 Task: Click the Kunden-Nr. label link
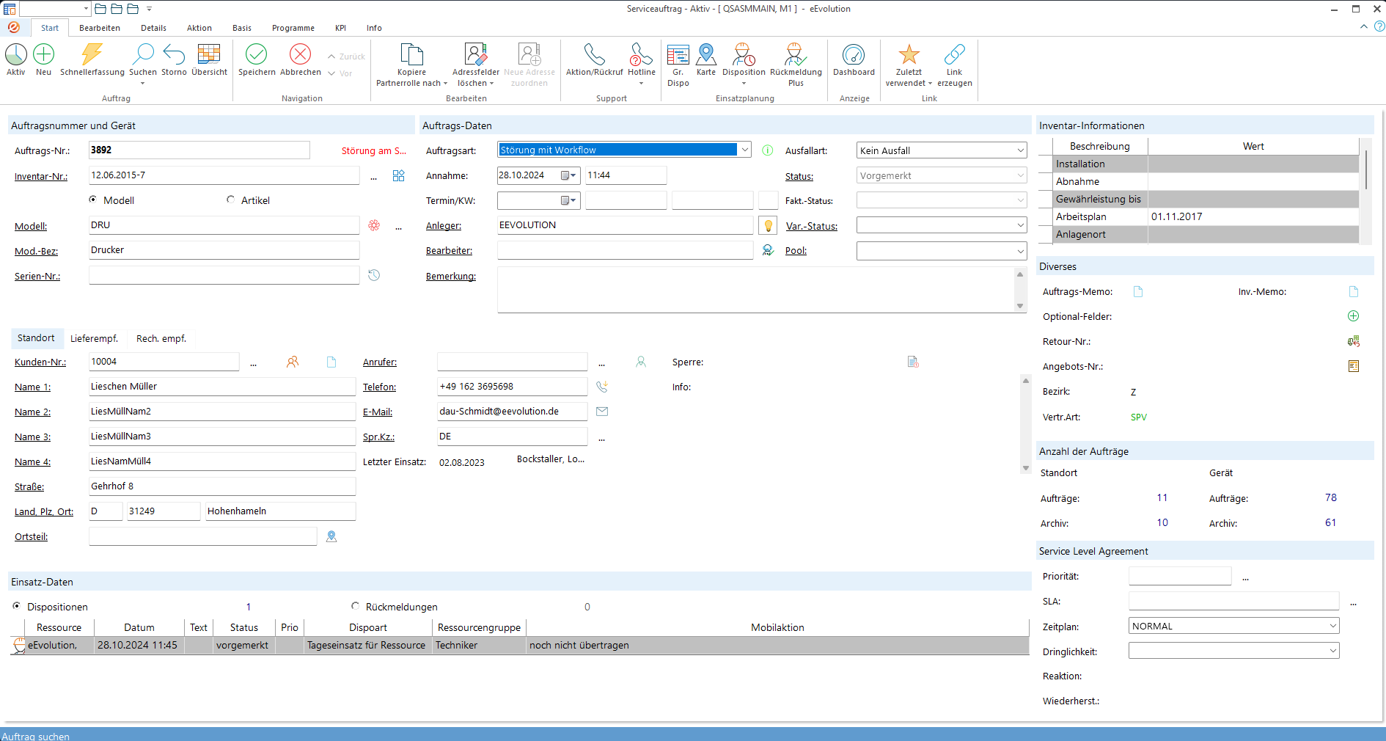tap(40, 362)
